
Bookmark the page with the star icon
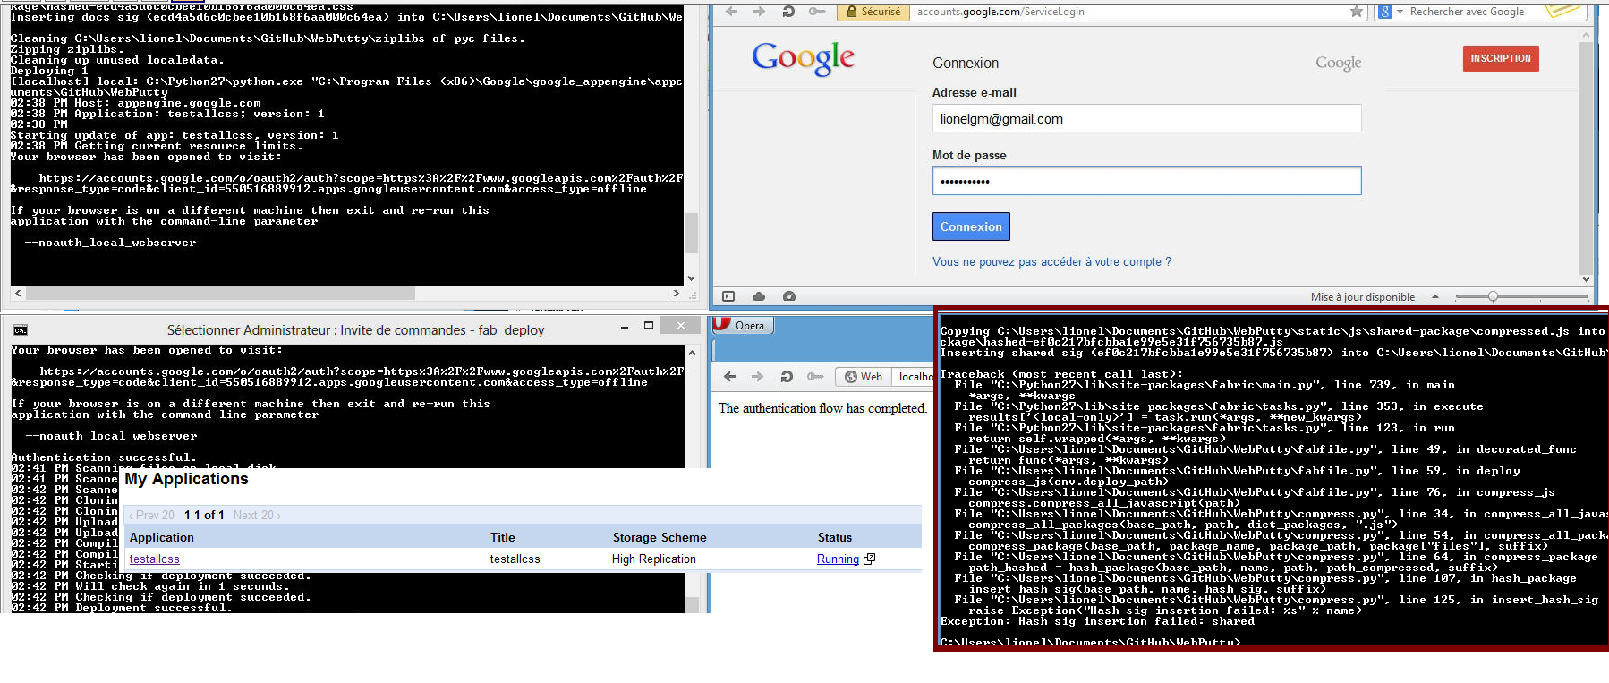[x=1357, y=12]
